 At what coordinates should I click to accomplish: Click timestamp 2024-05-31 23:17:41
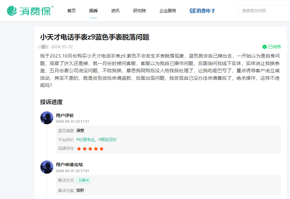tap(72, 171)
